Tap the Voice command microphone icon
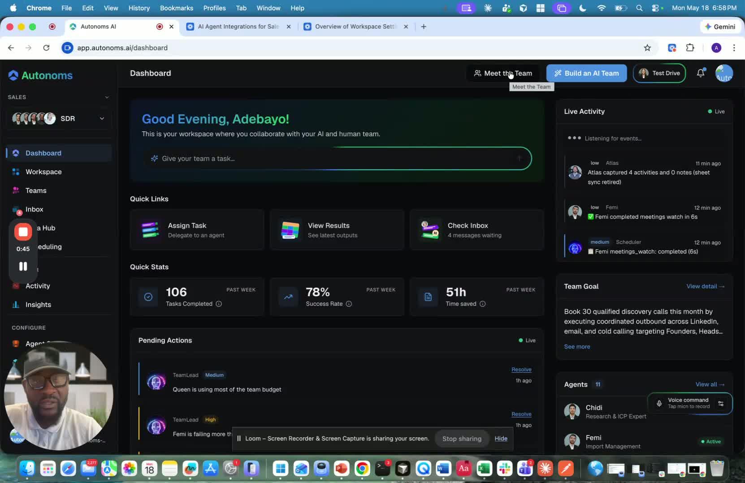This screenshot has height=483, width=745. click(x=659, y=403)
